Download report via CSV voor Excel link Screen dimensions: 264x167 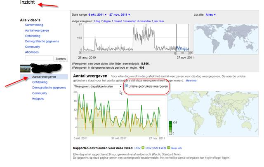(x=156, y=148)
